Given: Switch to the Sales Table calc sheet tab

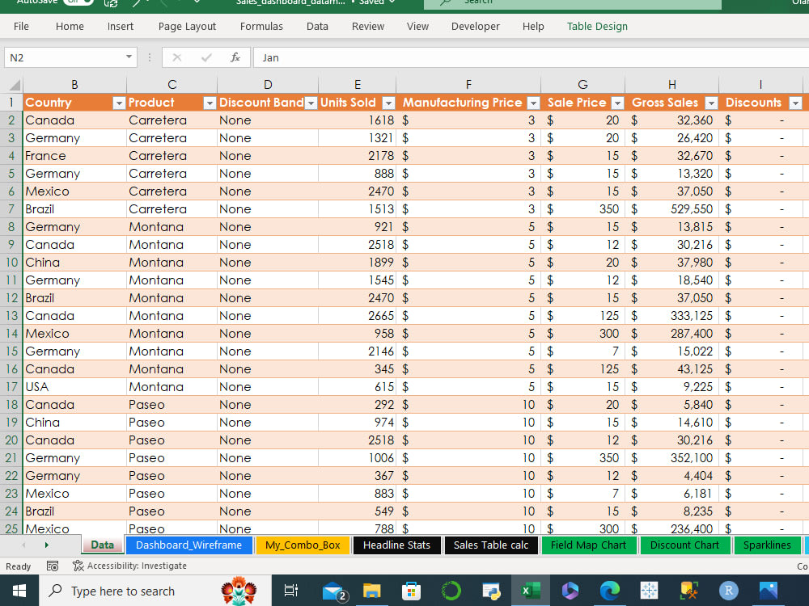Looking at the screenshot, I should click(491, 545).
